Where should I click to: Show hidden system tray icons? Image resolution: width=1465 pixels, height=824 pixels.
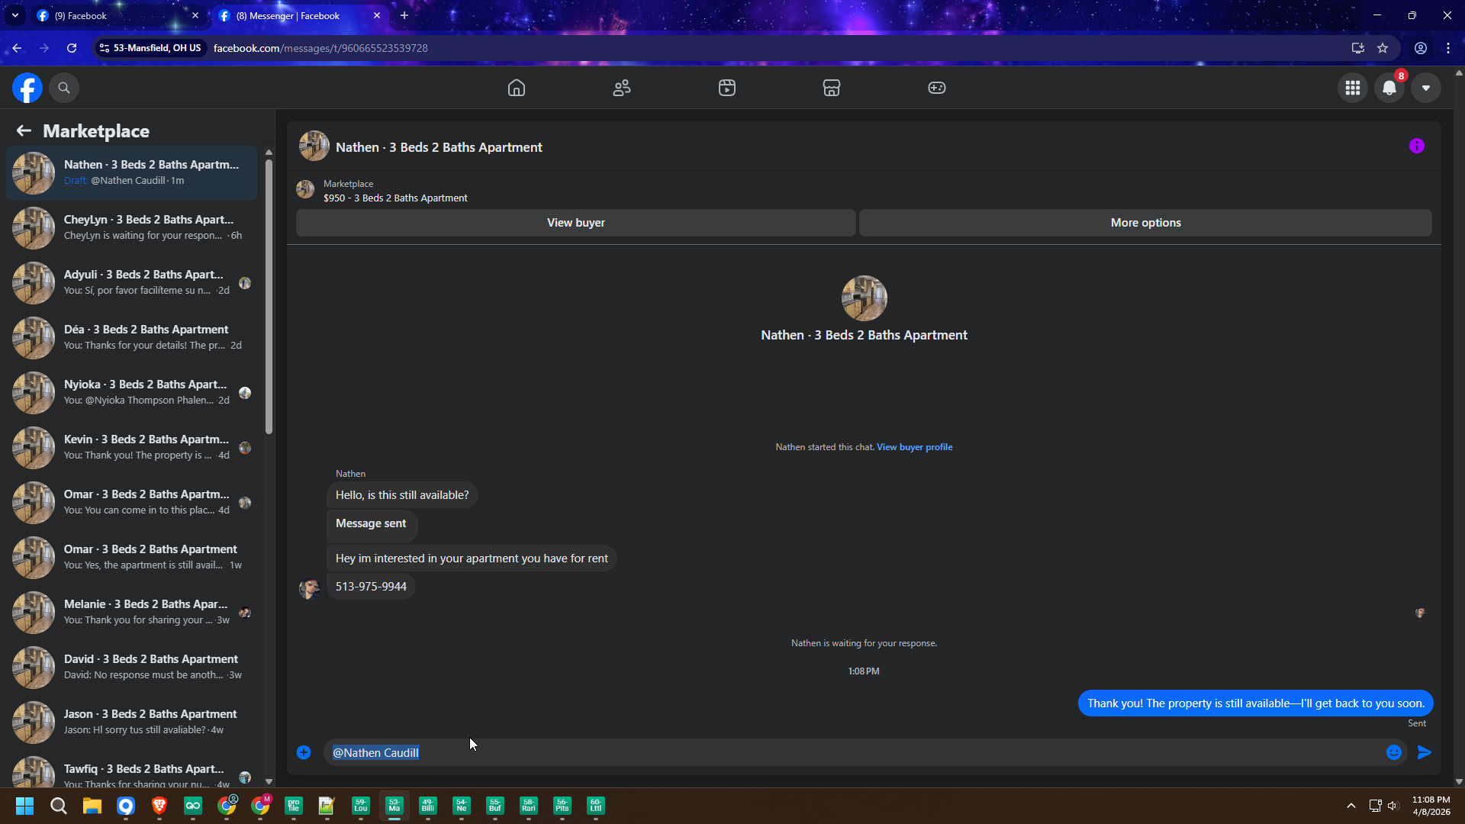point(1351,806)
